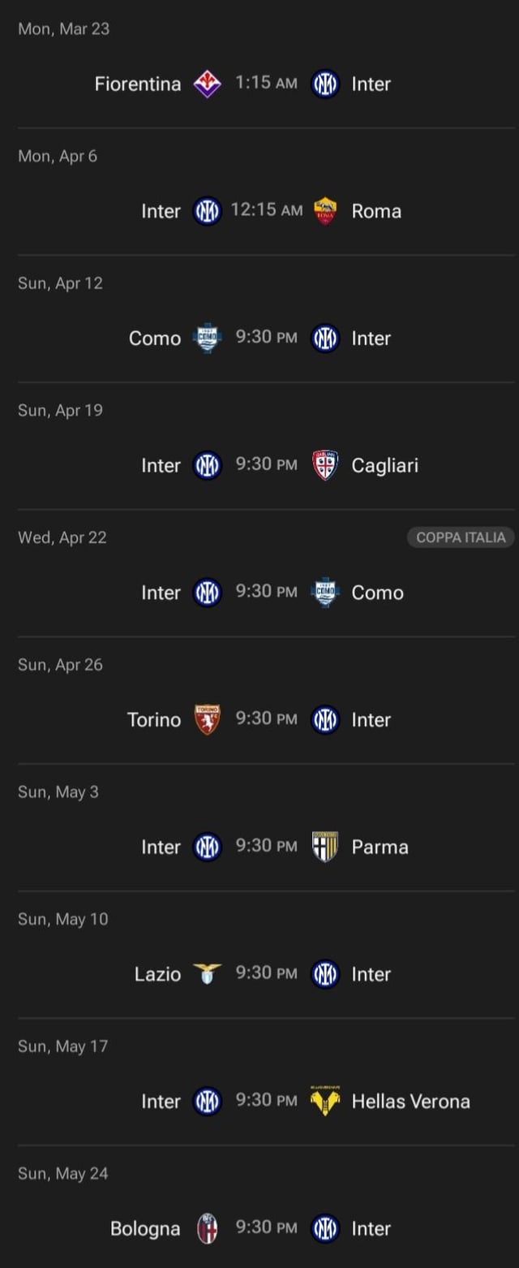
Task: Click the Torino club crest
Action: click(208, 719)
